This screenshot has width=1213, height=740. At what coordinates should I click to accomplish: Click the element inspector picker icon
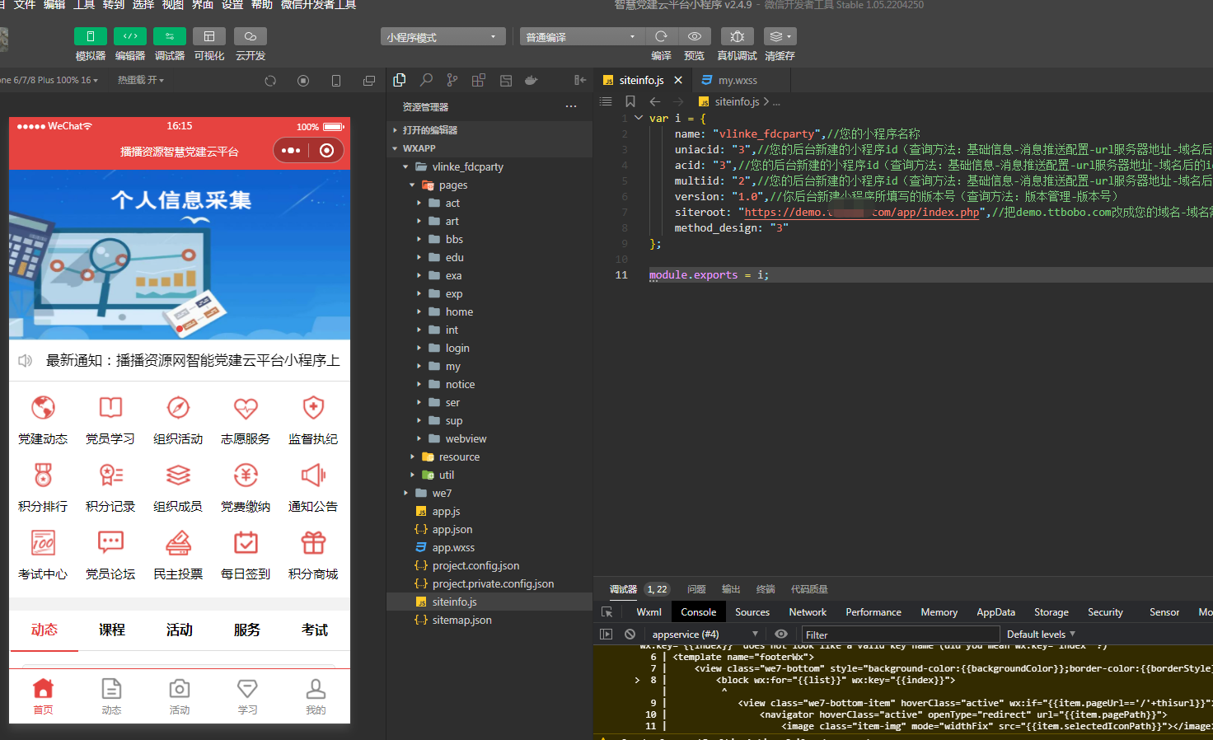tap(607, 612)
